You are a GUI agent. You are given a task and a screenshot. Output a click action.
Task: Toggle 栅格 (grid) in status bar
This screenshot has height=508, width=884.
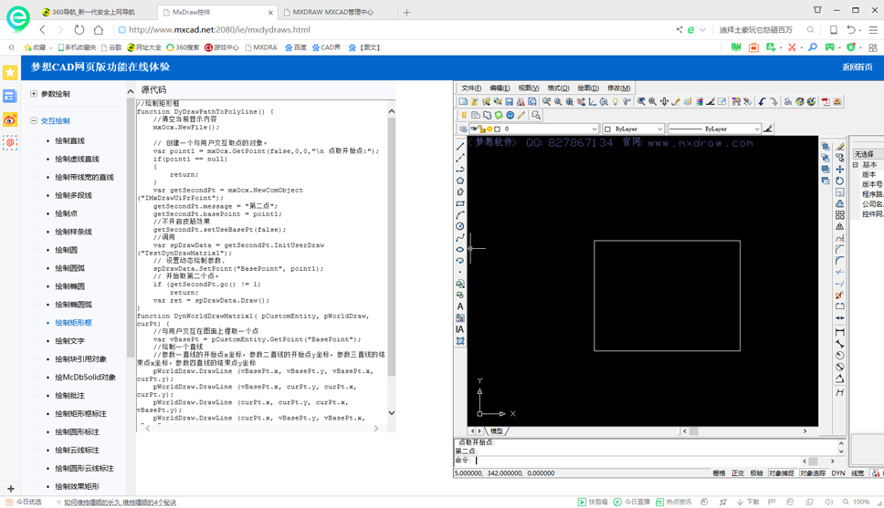(x=719, y=473)
